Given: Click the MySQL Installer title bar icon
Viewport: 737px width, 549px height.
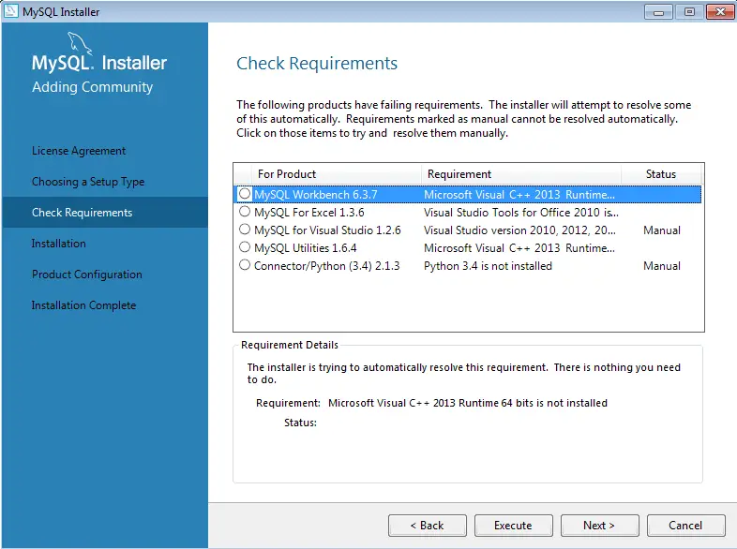Looking at the screenshot, I should pyautogui.click(x=11, y=11).
